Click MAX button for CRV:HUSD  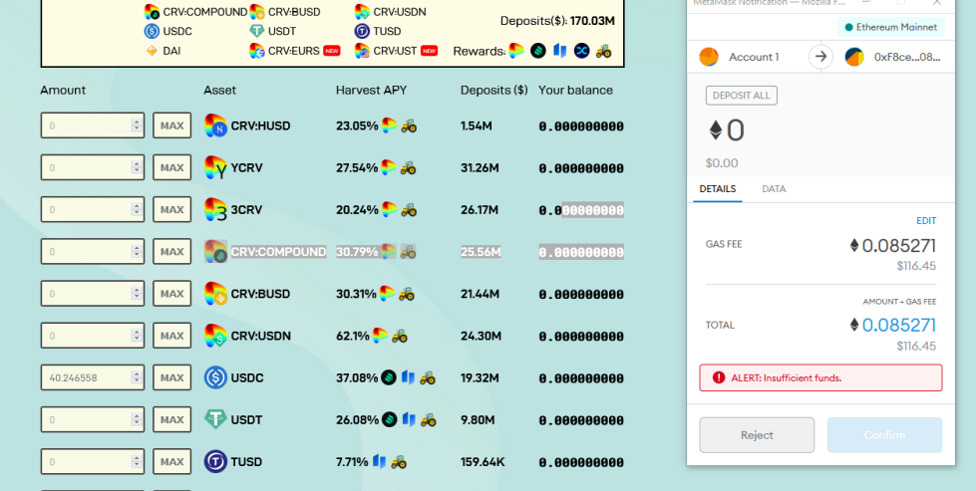pos(171,125)
